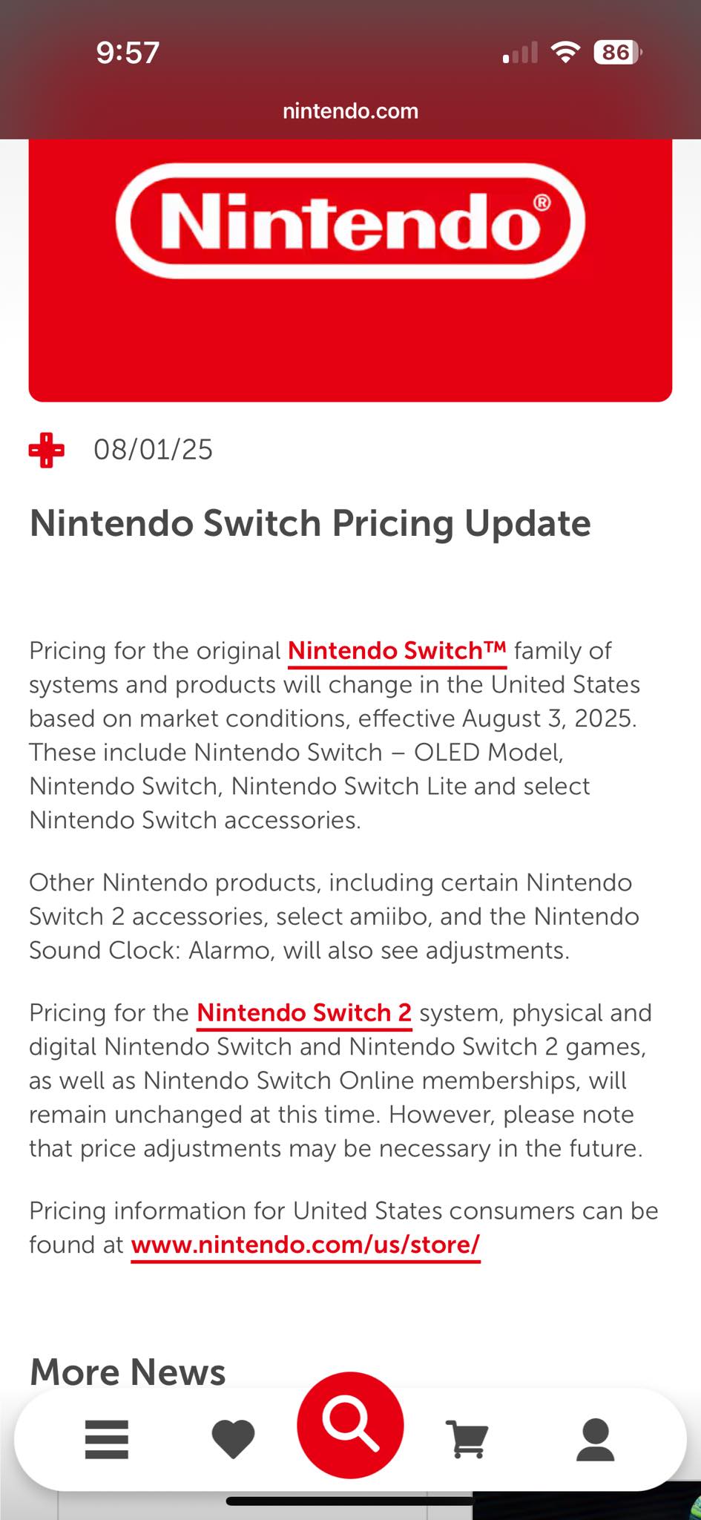This screenshot has height=1520, width=701.
Task: Follow the Nintendo Switch™ link
Action: click(397, 651)
